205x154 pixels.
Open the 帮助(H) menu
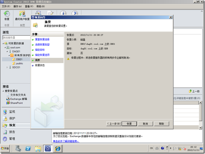click(40, 6)
